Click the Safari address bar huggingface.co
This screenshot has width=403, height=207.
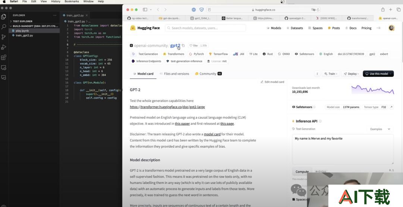tap(263, 10)
